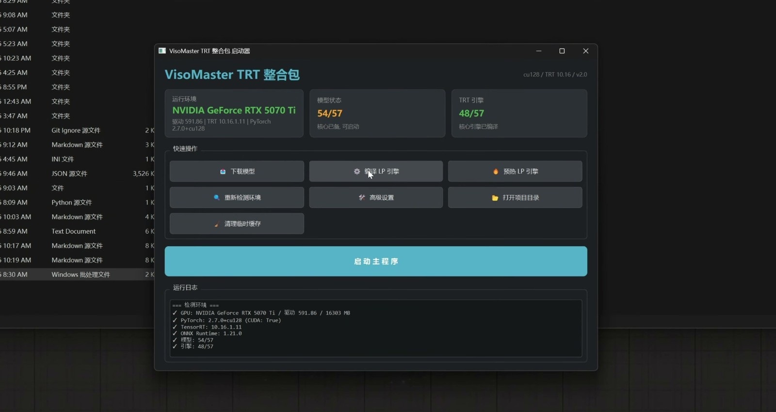Screen dimensions: 776x412
Task: Select the "INI 文件" row in Explorer
Action: pos(77,159)
